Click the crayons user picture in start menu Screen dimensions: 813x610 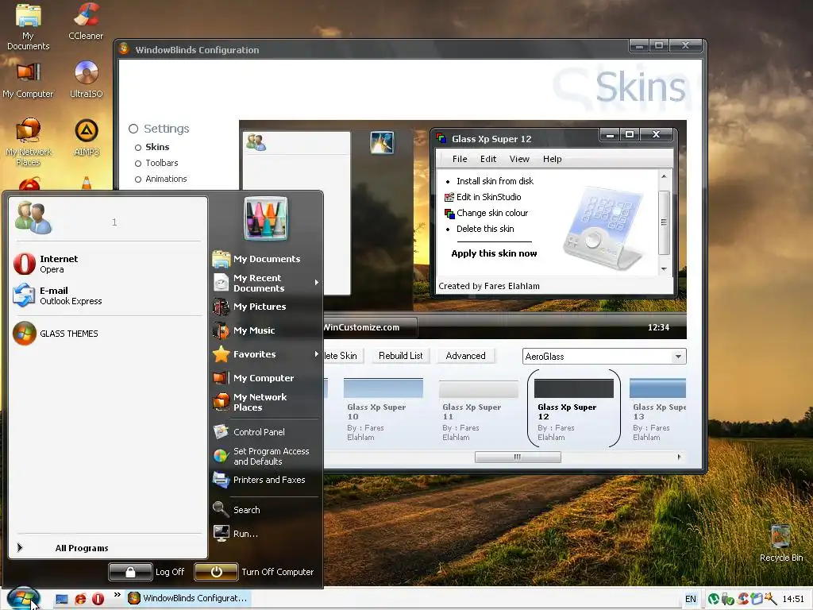(x=266, y=218)
